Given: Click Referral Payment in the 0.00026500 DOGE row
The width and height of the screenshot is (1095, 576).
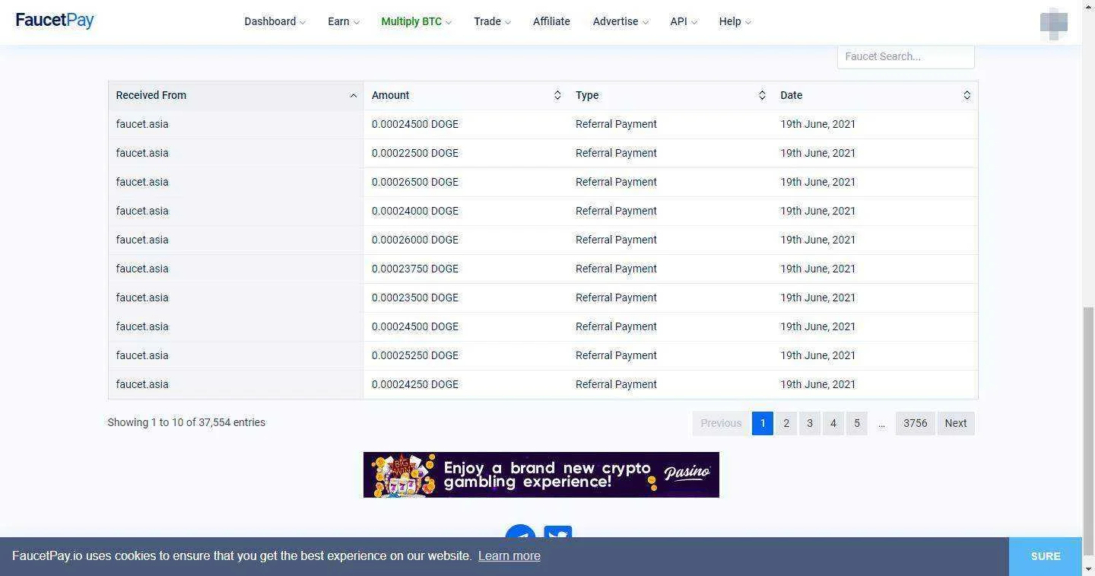Looking at the screenshot, I should (616, 182).
